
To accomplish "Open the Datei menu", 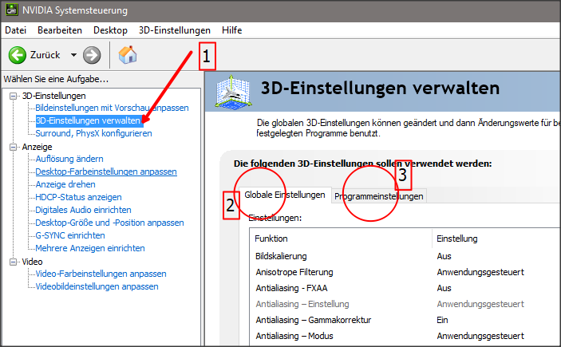I will coord(16,30).
